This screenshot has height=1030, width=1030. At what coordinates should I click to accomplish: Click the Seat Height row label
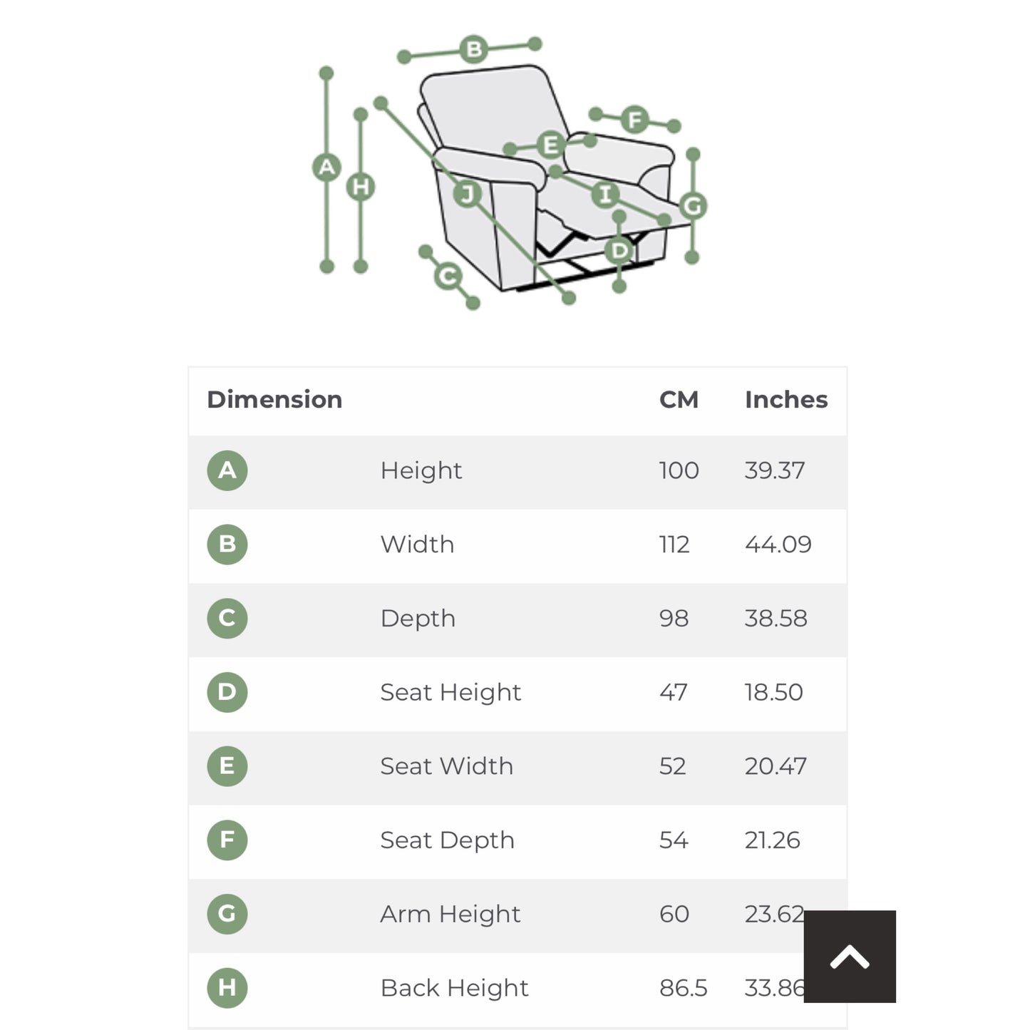tap(450, 692)
